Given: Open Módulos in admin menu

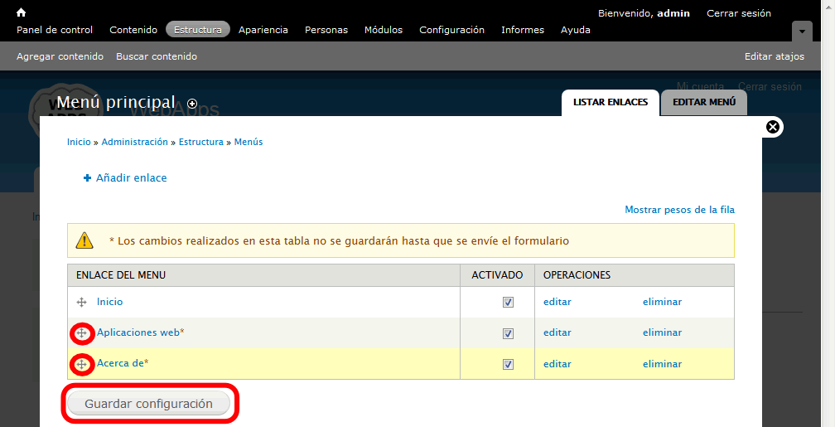Looking at the screenshot, I should coord(384,30).
